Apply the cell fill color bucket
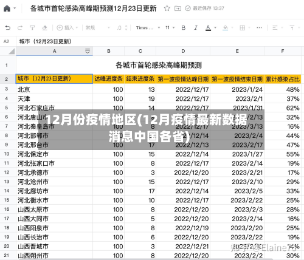 tap(226, 28)
